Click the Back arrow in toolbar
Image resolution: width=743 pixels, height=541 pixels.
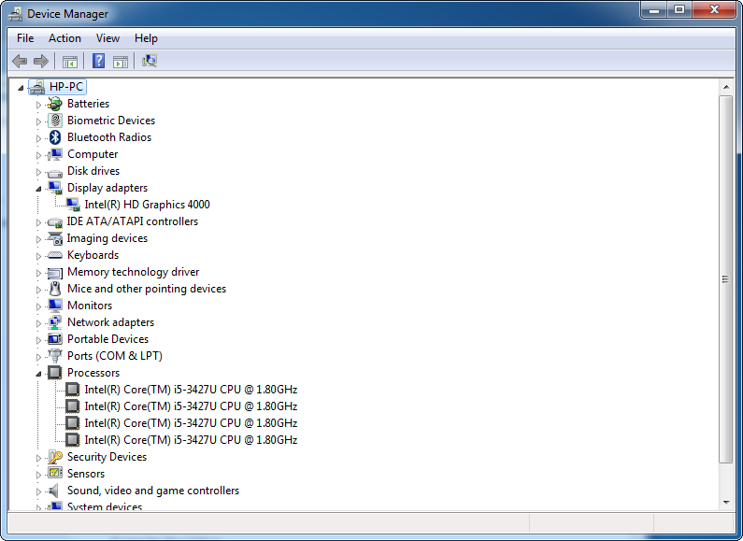click(x=20, y=62)
